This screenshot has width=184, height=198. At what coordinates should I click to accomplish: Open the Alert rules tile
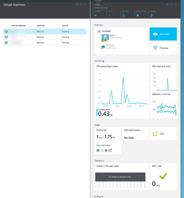click(163, 177)
